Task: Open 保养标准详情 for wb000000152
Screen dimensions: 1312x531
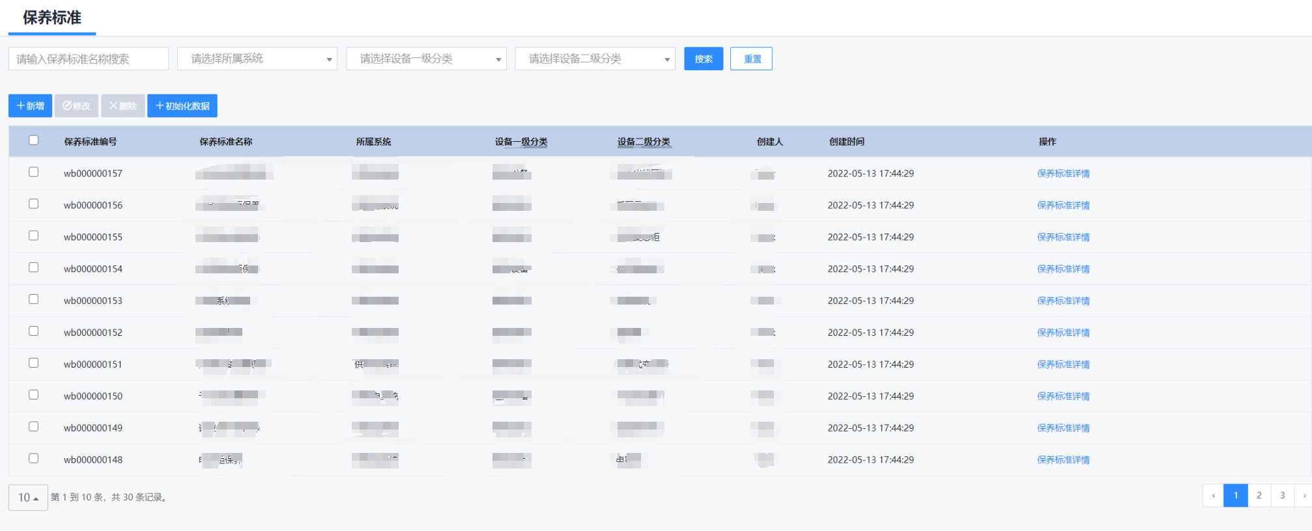Action: [1063, 333]
